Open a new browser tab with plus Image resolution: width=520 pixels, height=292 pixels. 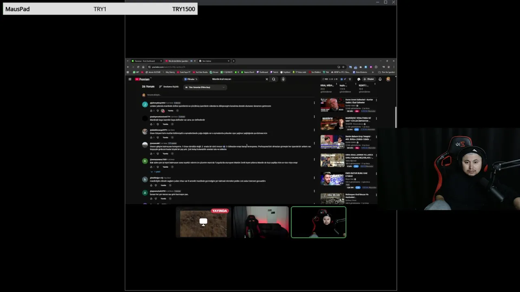coord(234,61)
